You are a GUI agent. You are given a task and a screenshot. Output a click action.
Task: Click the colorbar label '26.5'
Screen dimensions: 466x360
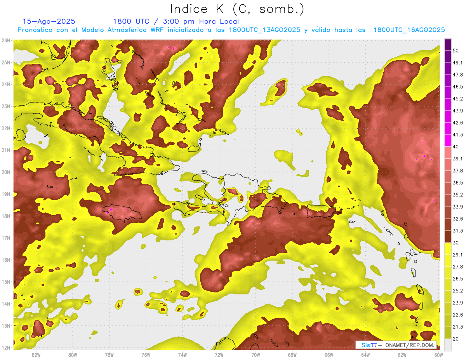(x=458, y=279)
